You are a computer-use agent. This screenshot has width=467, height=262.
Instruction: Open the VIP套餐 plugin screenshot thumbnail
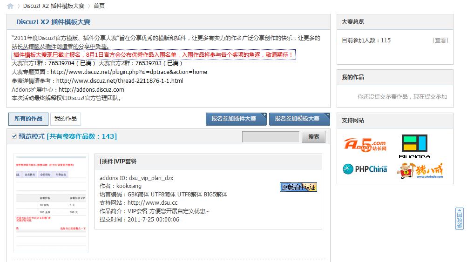point(51,203)
